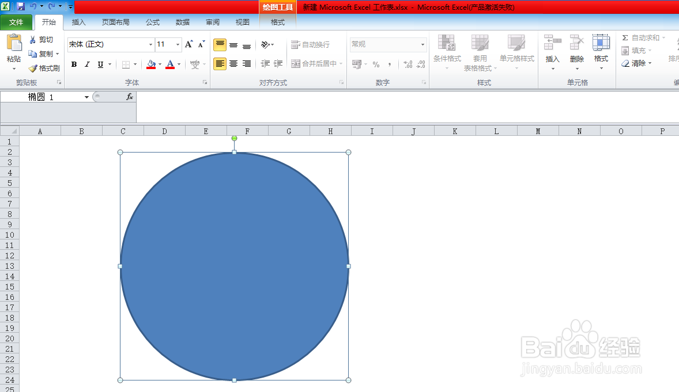679x392 pixels.
Task: Click the 自动求和 AutoSum button
Action: (x=643, y=37)
